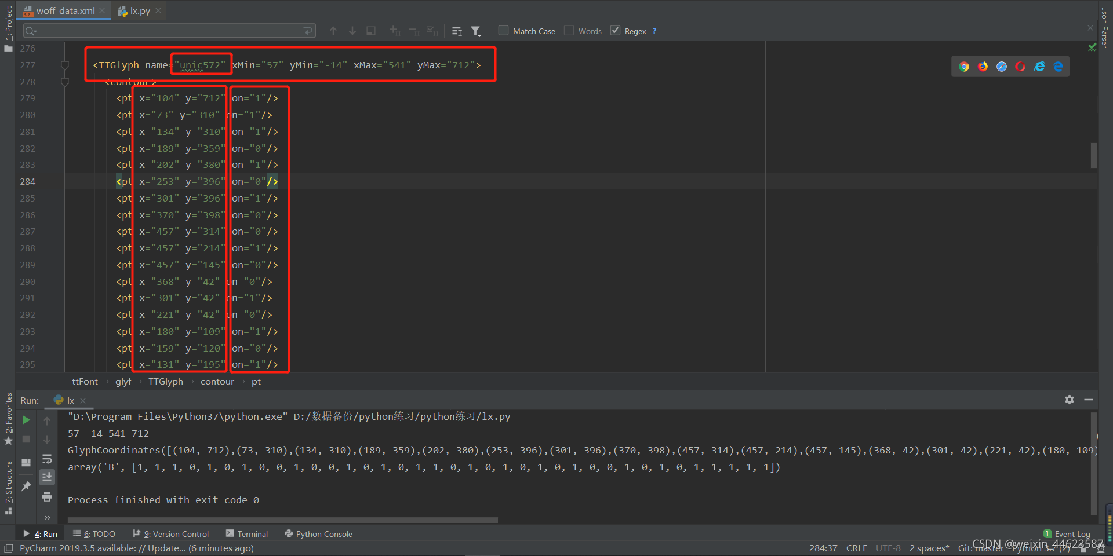
Task: Close the lx.py tab
Action: point(158,10)
